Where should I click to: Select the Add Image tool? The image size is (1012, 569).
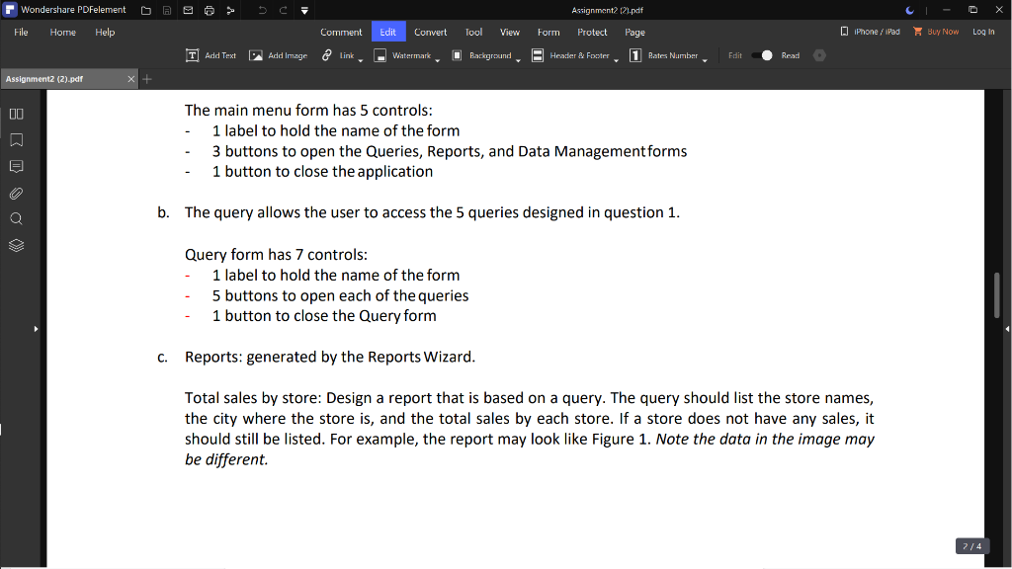[278, 55]
